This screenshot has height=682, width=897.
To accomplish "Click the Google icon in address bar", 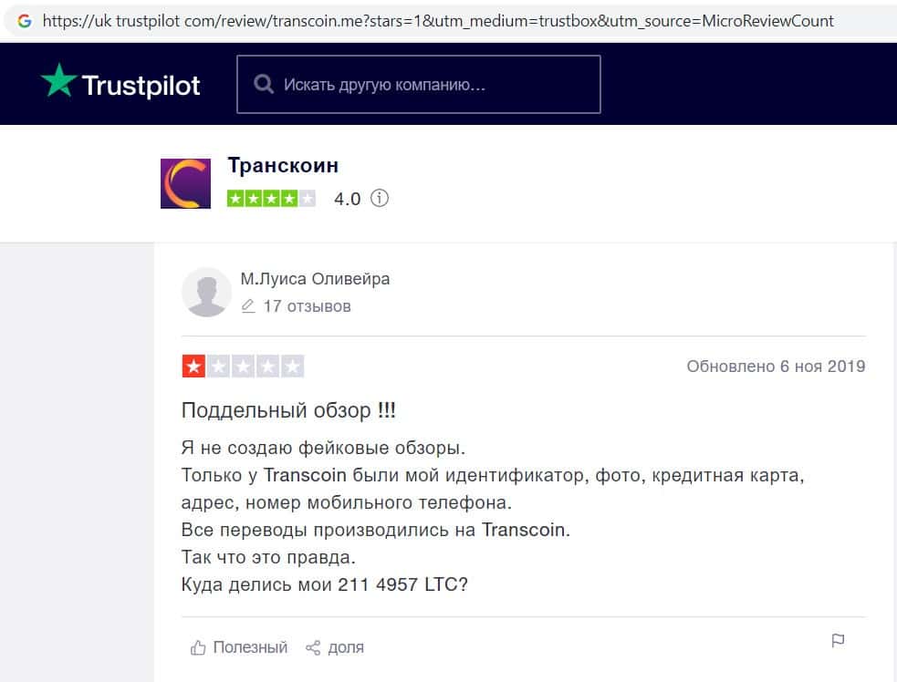I will (24, 21).
